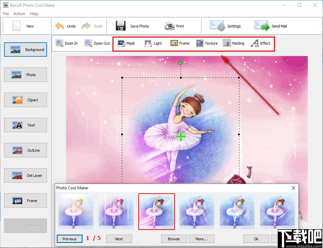
Task: Click Browse in the Photo Cool Maker dialog
Action: tap(174, 239)
